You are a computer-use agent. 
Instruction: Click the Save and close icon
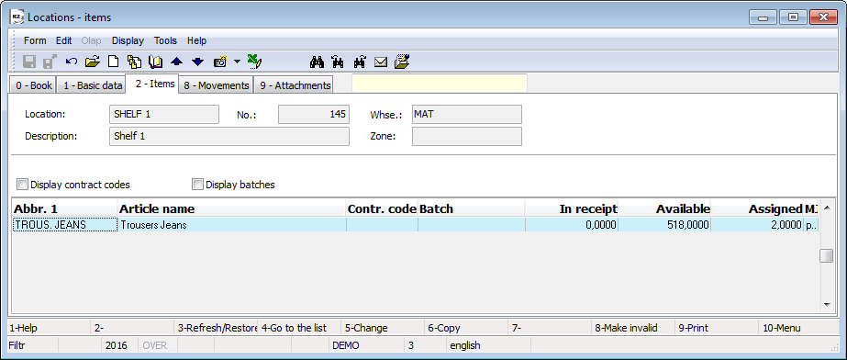click(x=50, y=62)
